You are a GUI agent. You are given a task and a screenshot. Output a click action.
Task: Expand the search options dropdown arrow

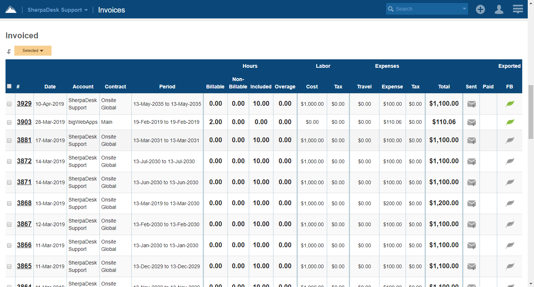[464, 9]
